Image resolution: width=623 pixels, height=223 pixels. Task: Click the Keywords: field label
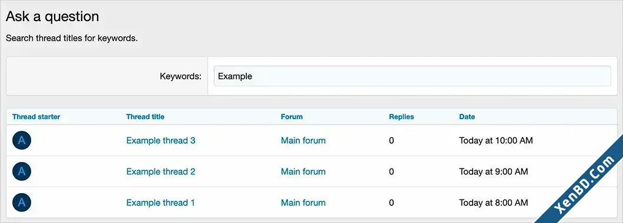click(180, 76)
